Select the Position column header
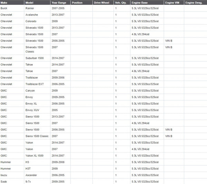 [77, 2]
